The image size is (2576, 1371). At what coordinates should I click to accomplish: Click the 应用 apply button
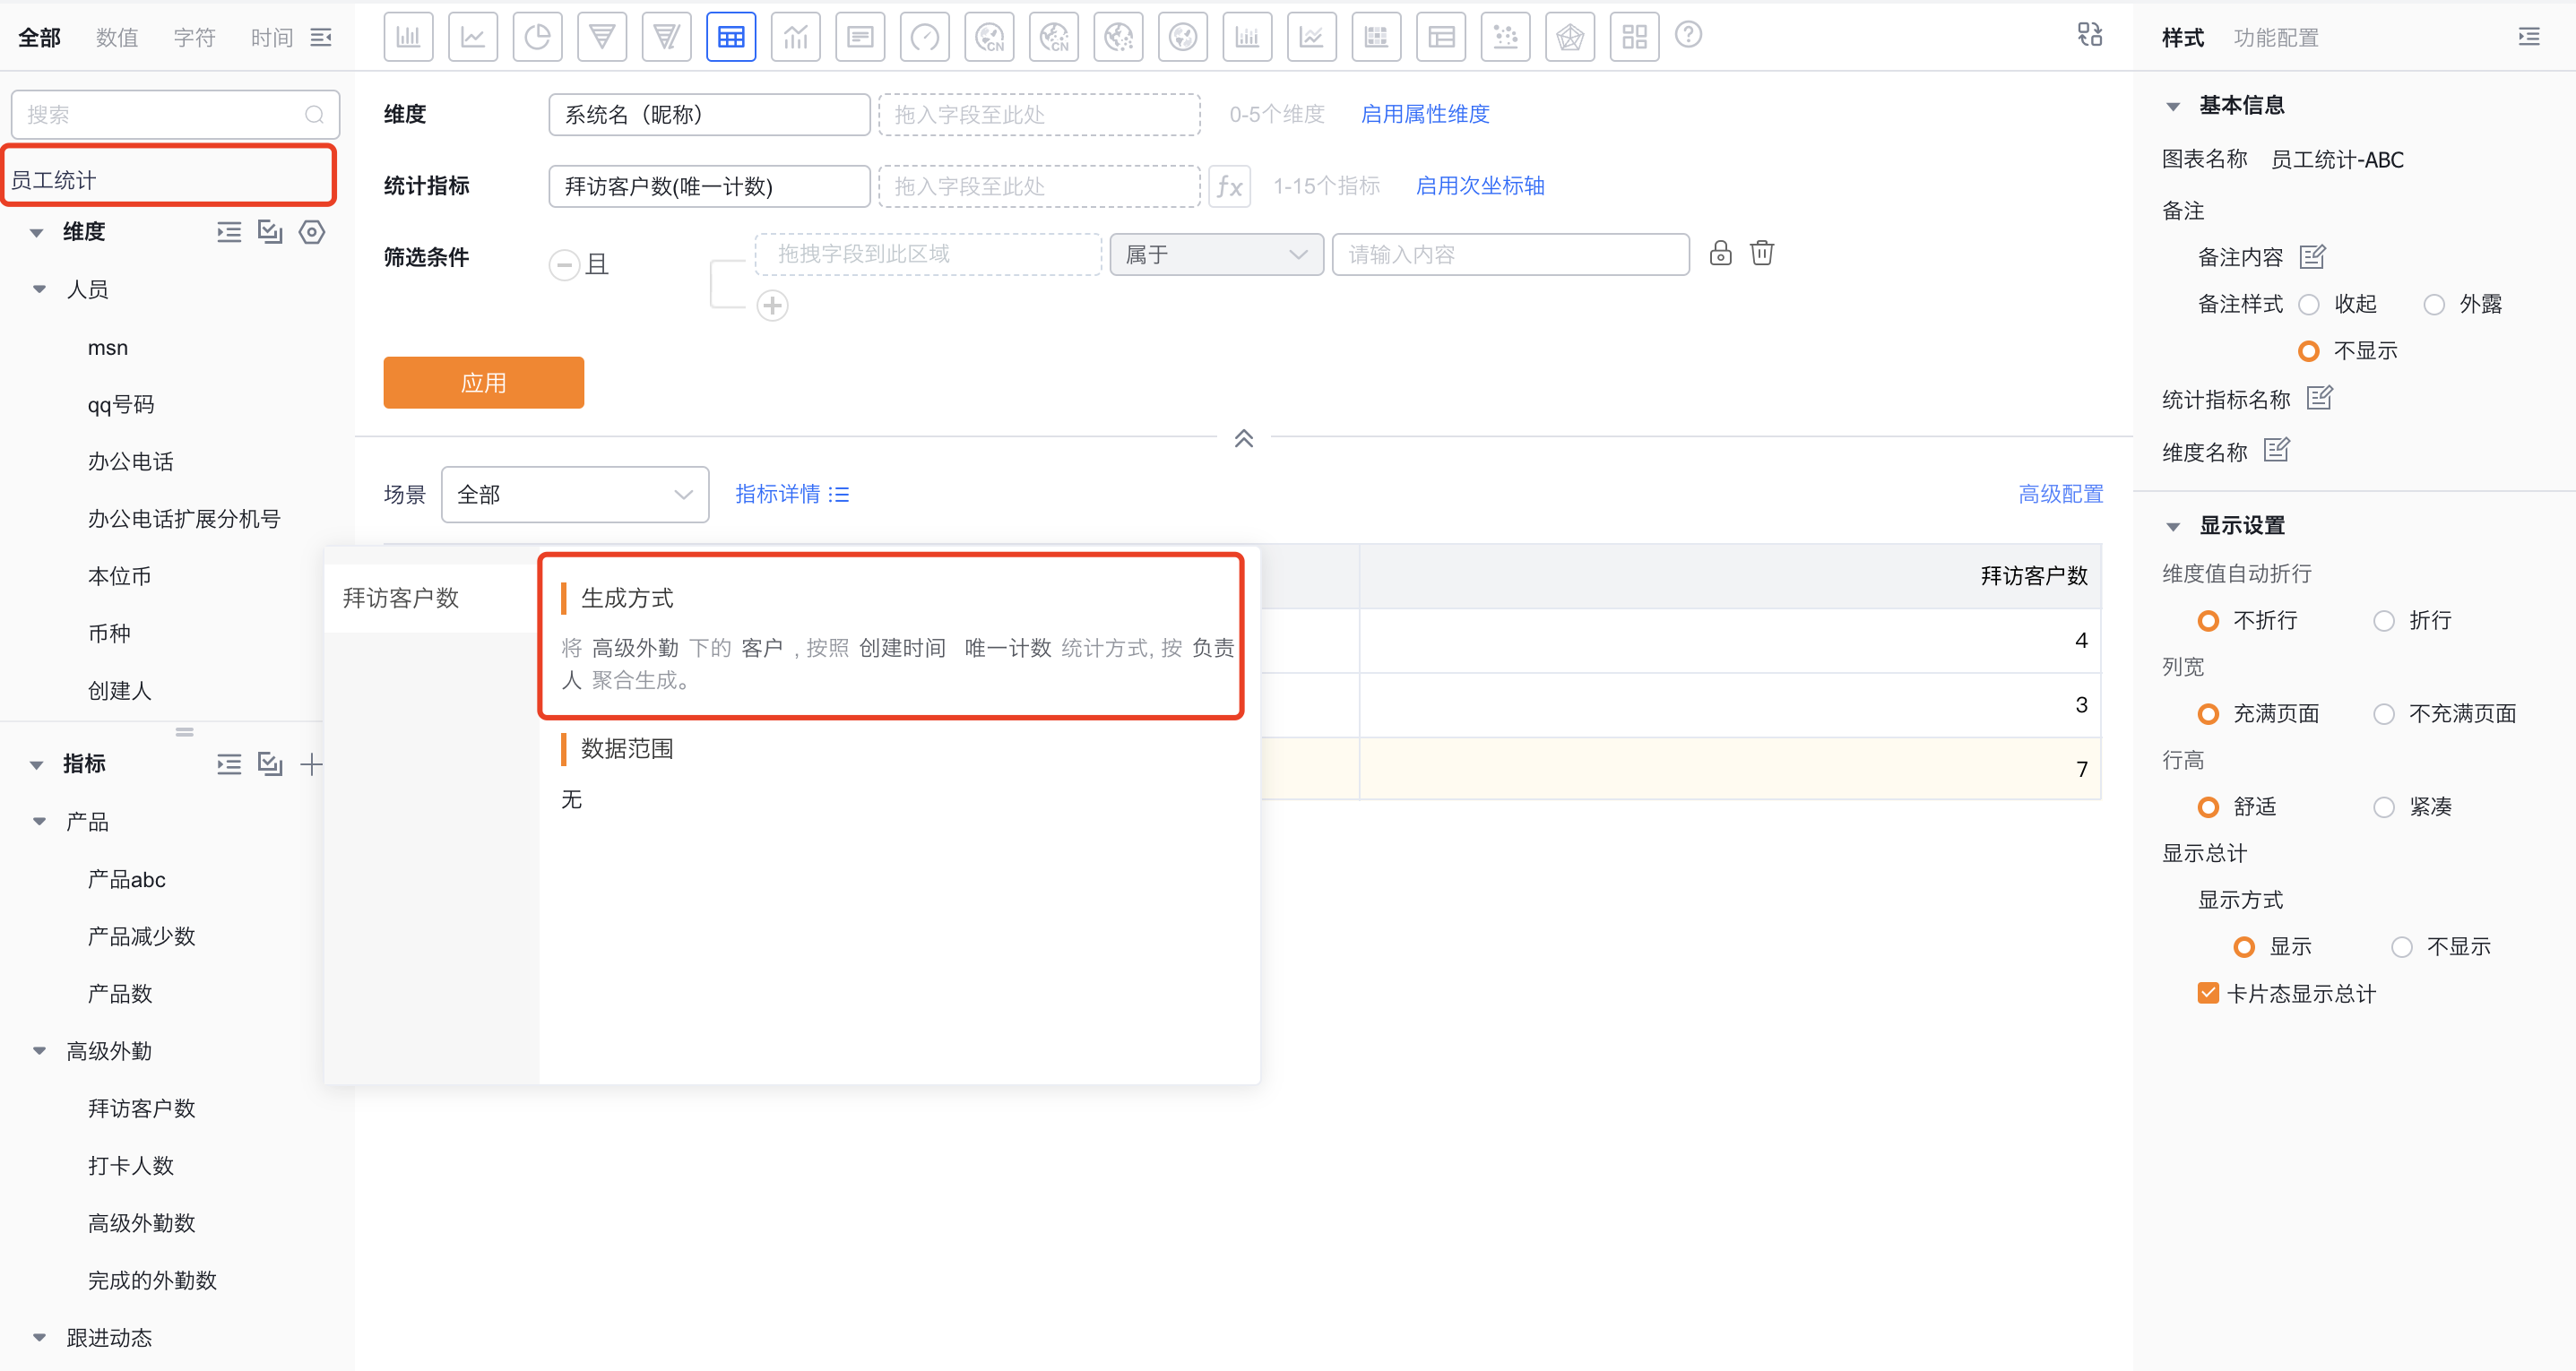[483, 382]
